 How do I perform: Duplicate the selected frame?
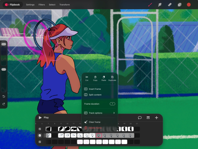coord(112,78)
